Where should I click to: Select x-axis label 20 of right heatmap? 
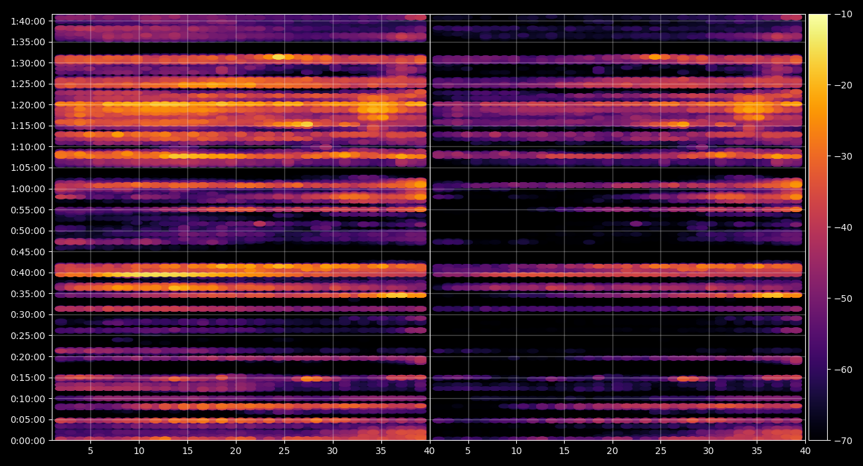click(x=613, y=451)
